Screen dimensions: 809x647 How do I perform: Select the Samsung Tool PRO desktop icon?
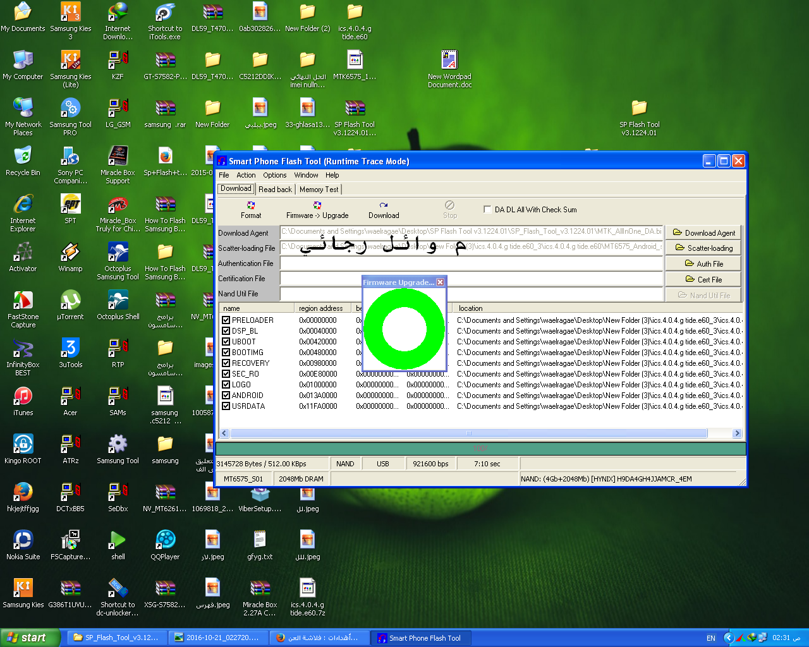tap(71, 118)
